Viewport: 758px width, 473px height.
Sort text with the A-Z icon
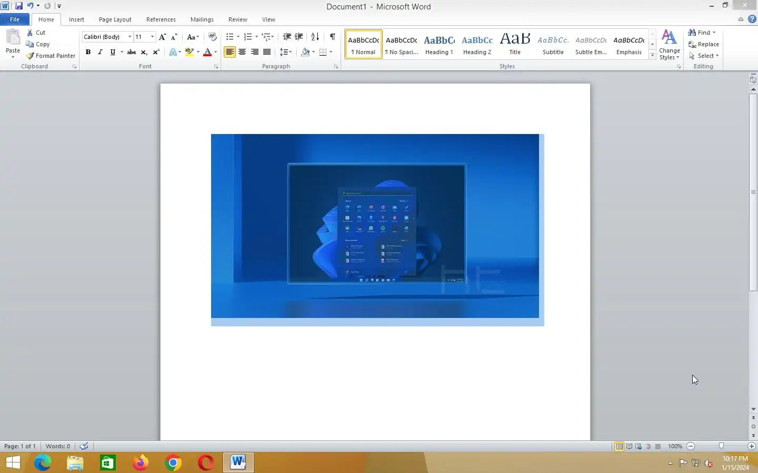pos(315,37)
